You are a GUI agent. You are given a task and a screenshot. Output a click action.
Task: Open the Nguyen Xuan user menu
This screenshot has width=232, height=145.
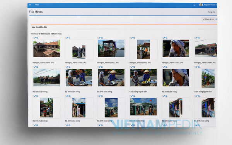click(210, 5)
